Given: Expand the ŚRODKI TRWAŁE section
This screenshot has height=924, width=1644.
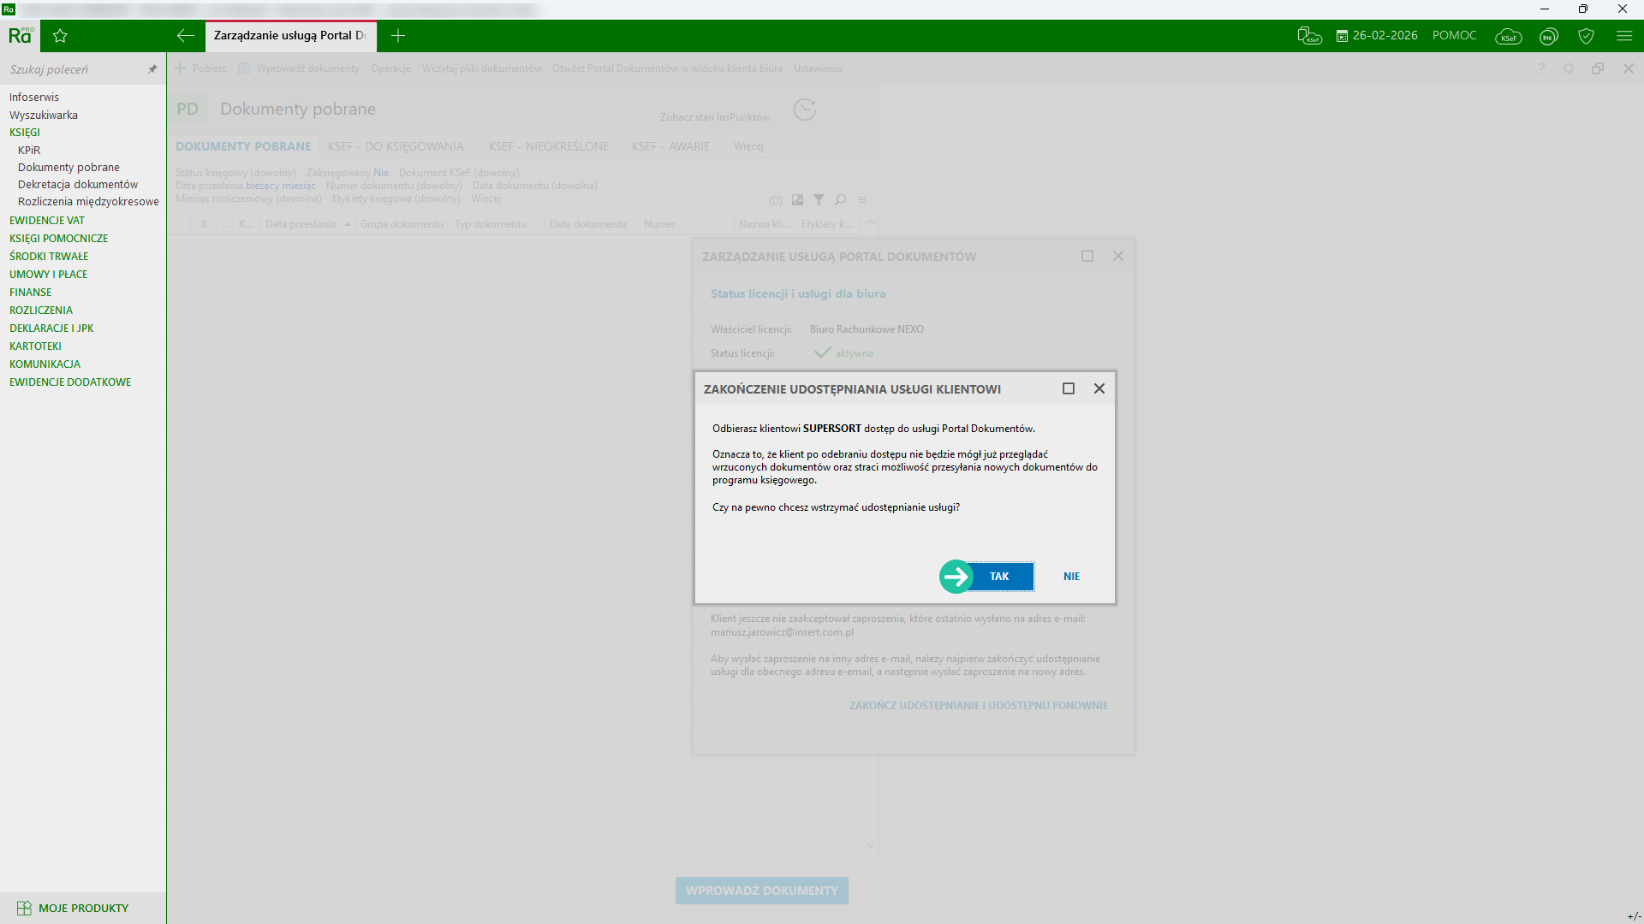Looking at the screenshot, I should 49,257.
